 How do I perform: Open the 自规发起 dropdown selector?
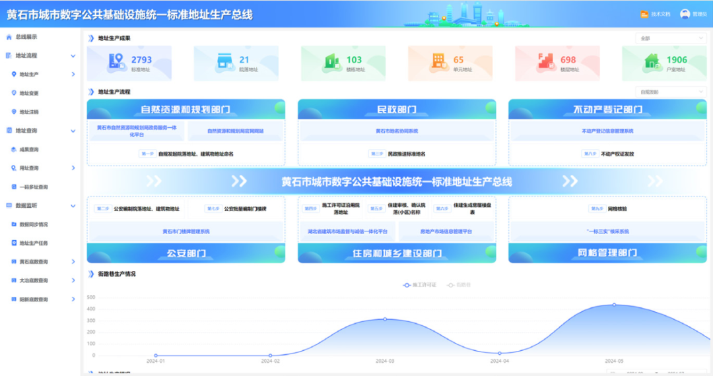pos(670,92)
